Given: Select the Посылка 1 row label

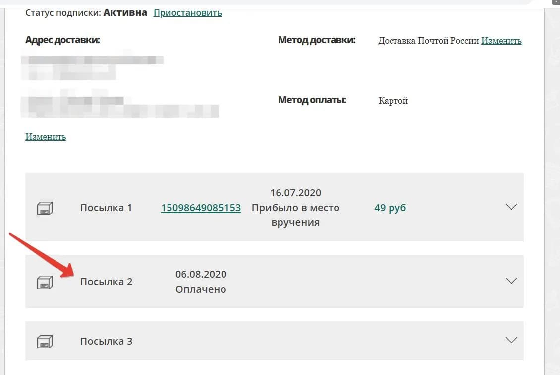Looking at the screenshot, I should pyautogui.click(x=106, y=208).
